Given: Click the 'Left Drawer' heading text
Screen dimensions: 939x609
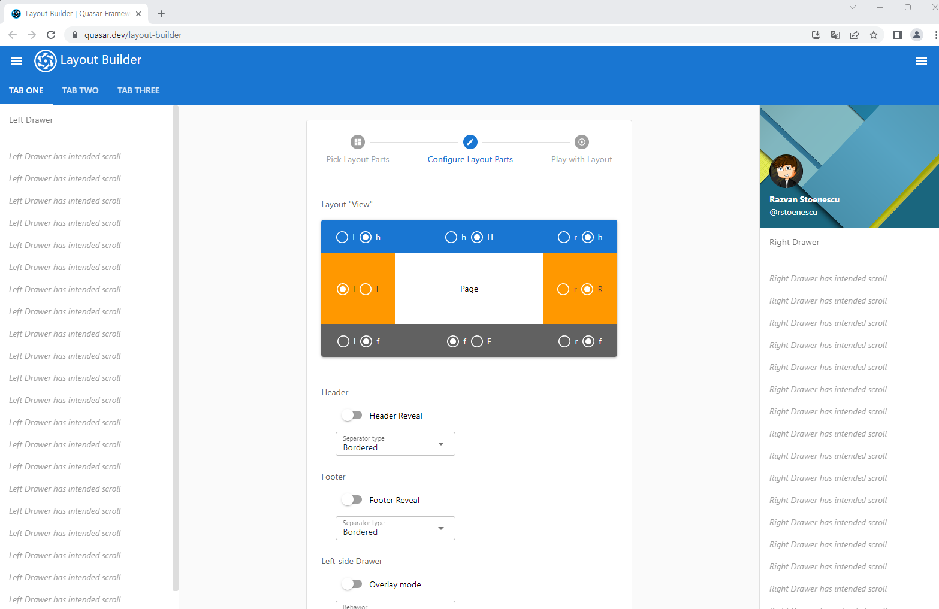Looking at the screenshot, I should pos(31,120).
